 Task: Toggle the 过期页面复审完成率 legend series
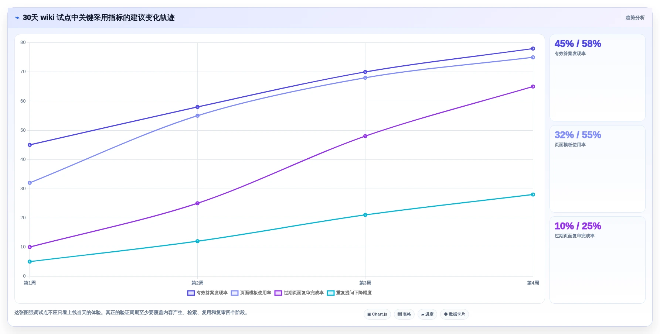pos(299,293)
